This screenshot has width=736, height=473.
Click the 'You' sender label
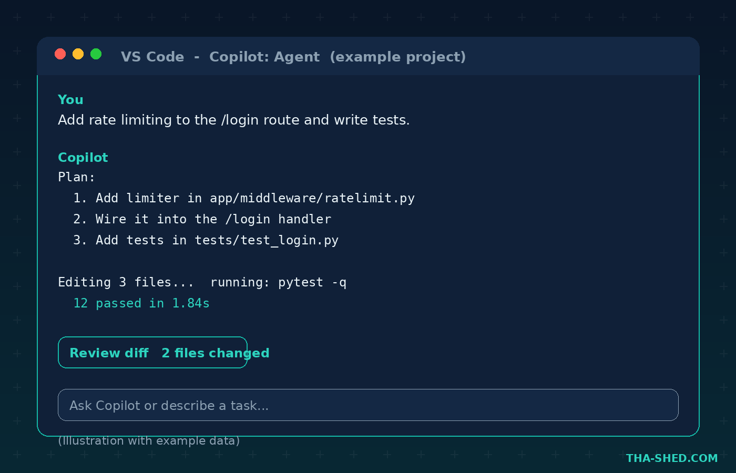pos(70,100)
